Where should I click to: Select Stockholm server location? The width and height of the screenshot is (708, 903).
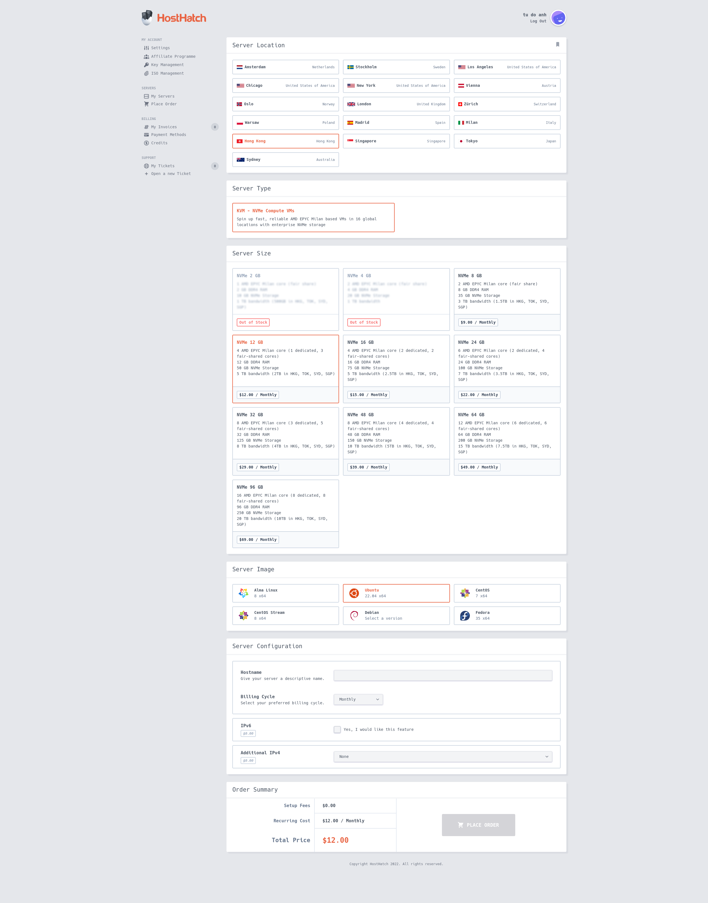pyautogui.click(x=396, y=67)
